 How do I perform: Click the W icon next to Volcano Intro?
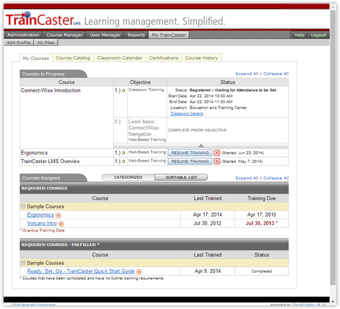pos(61,224)
